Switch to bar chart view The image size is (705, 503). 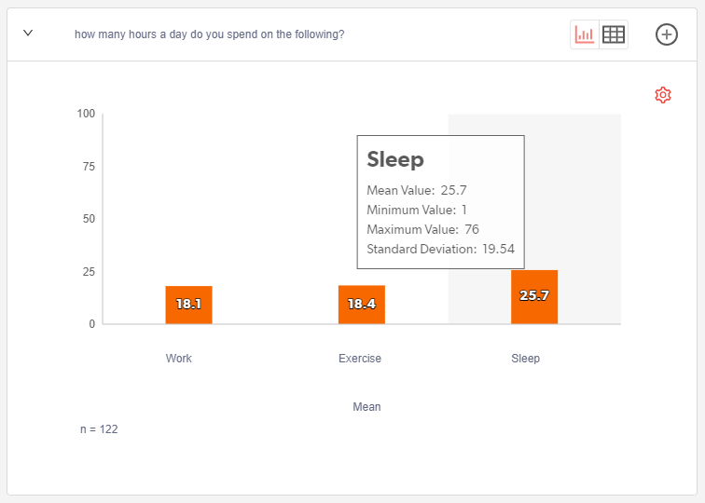pos(585,34)
